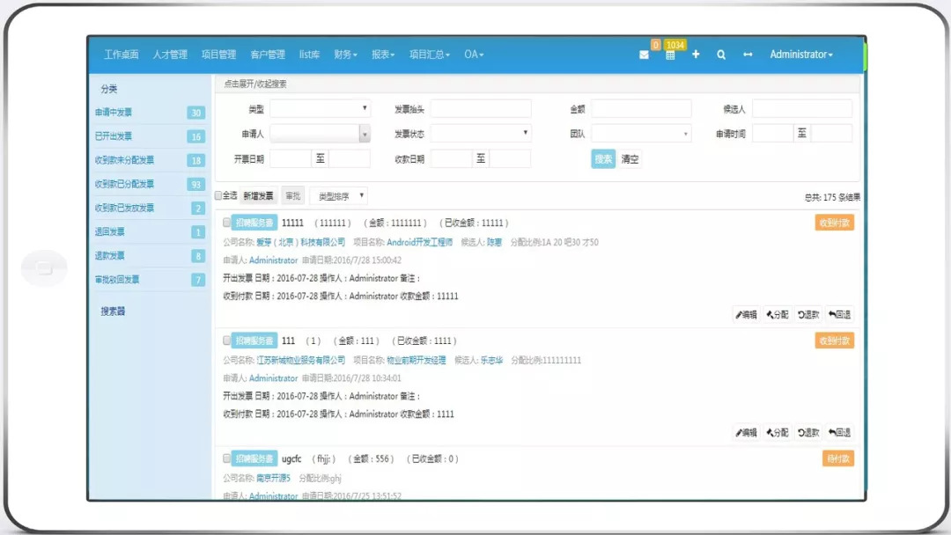Click 分配 button on invoice 11111

(x=777, y=314)
